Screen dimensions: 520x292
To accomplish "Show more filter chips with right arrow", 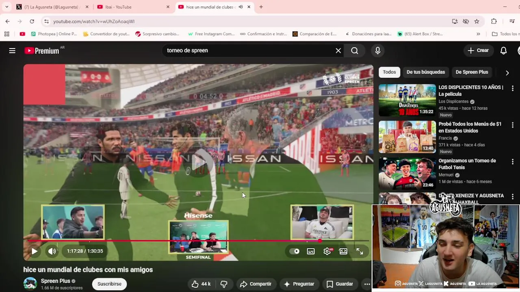I will coord(507,73).
